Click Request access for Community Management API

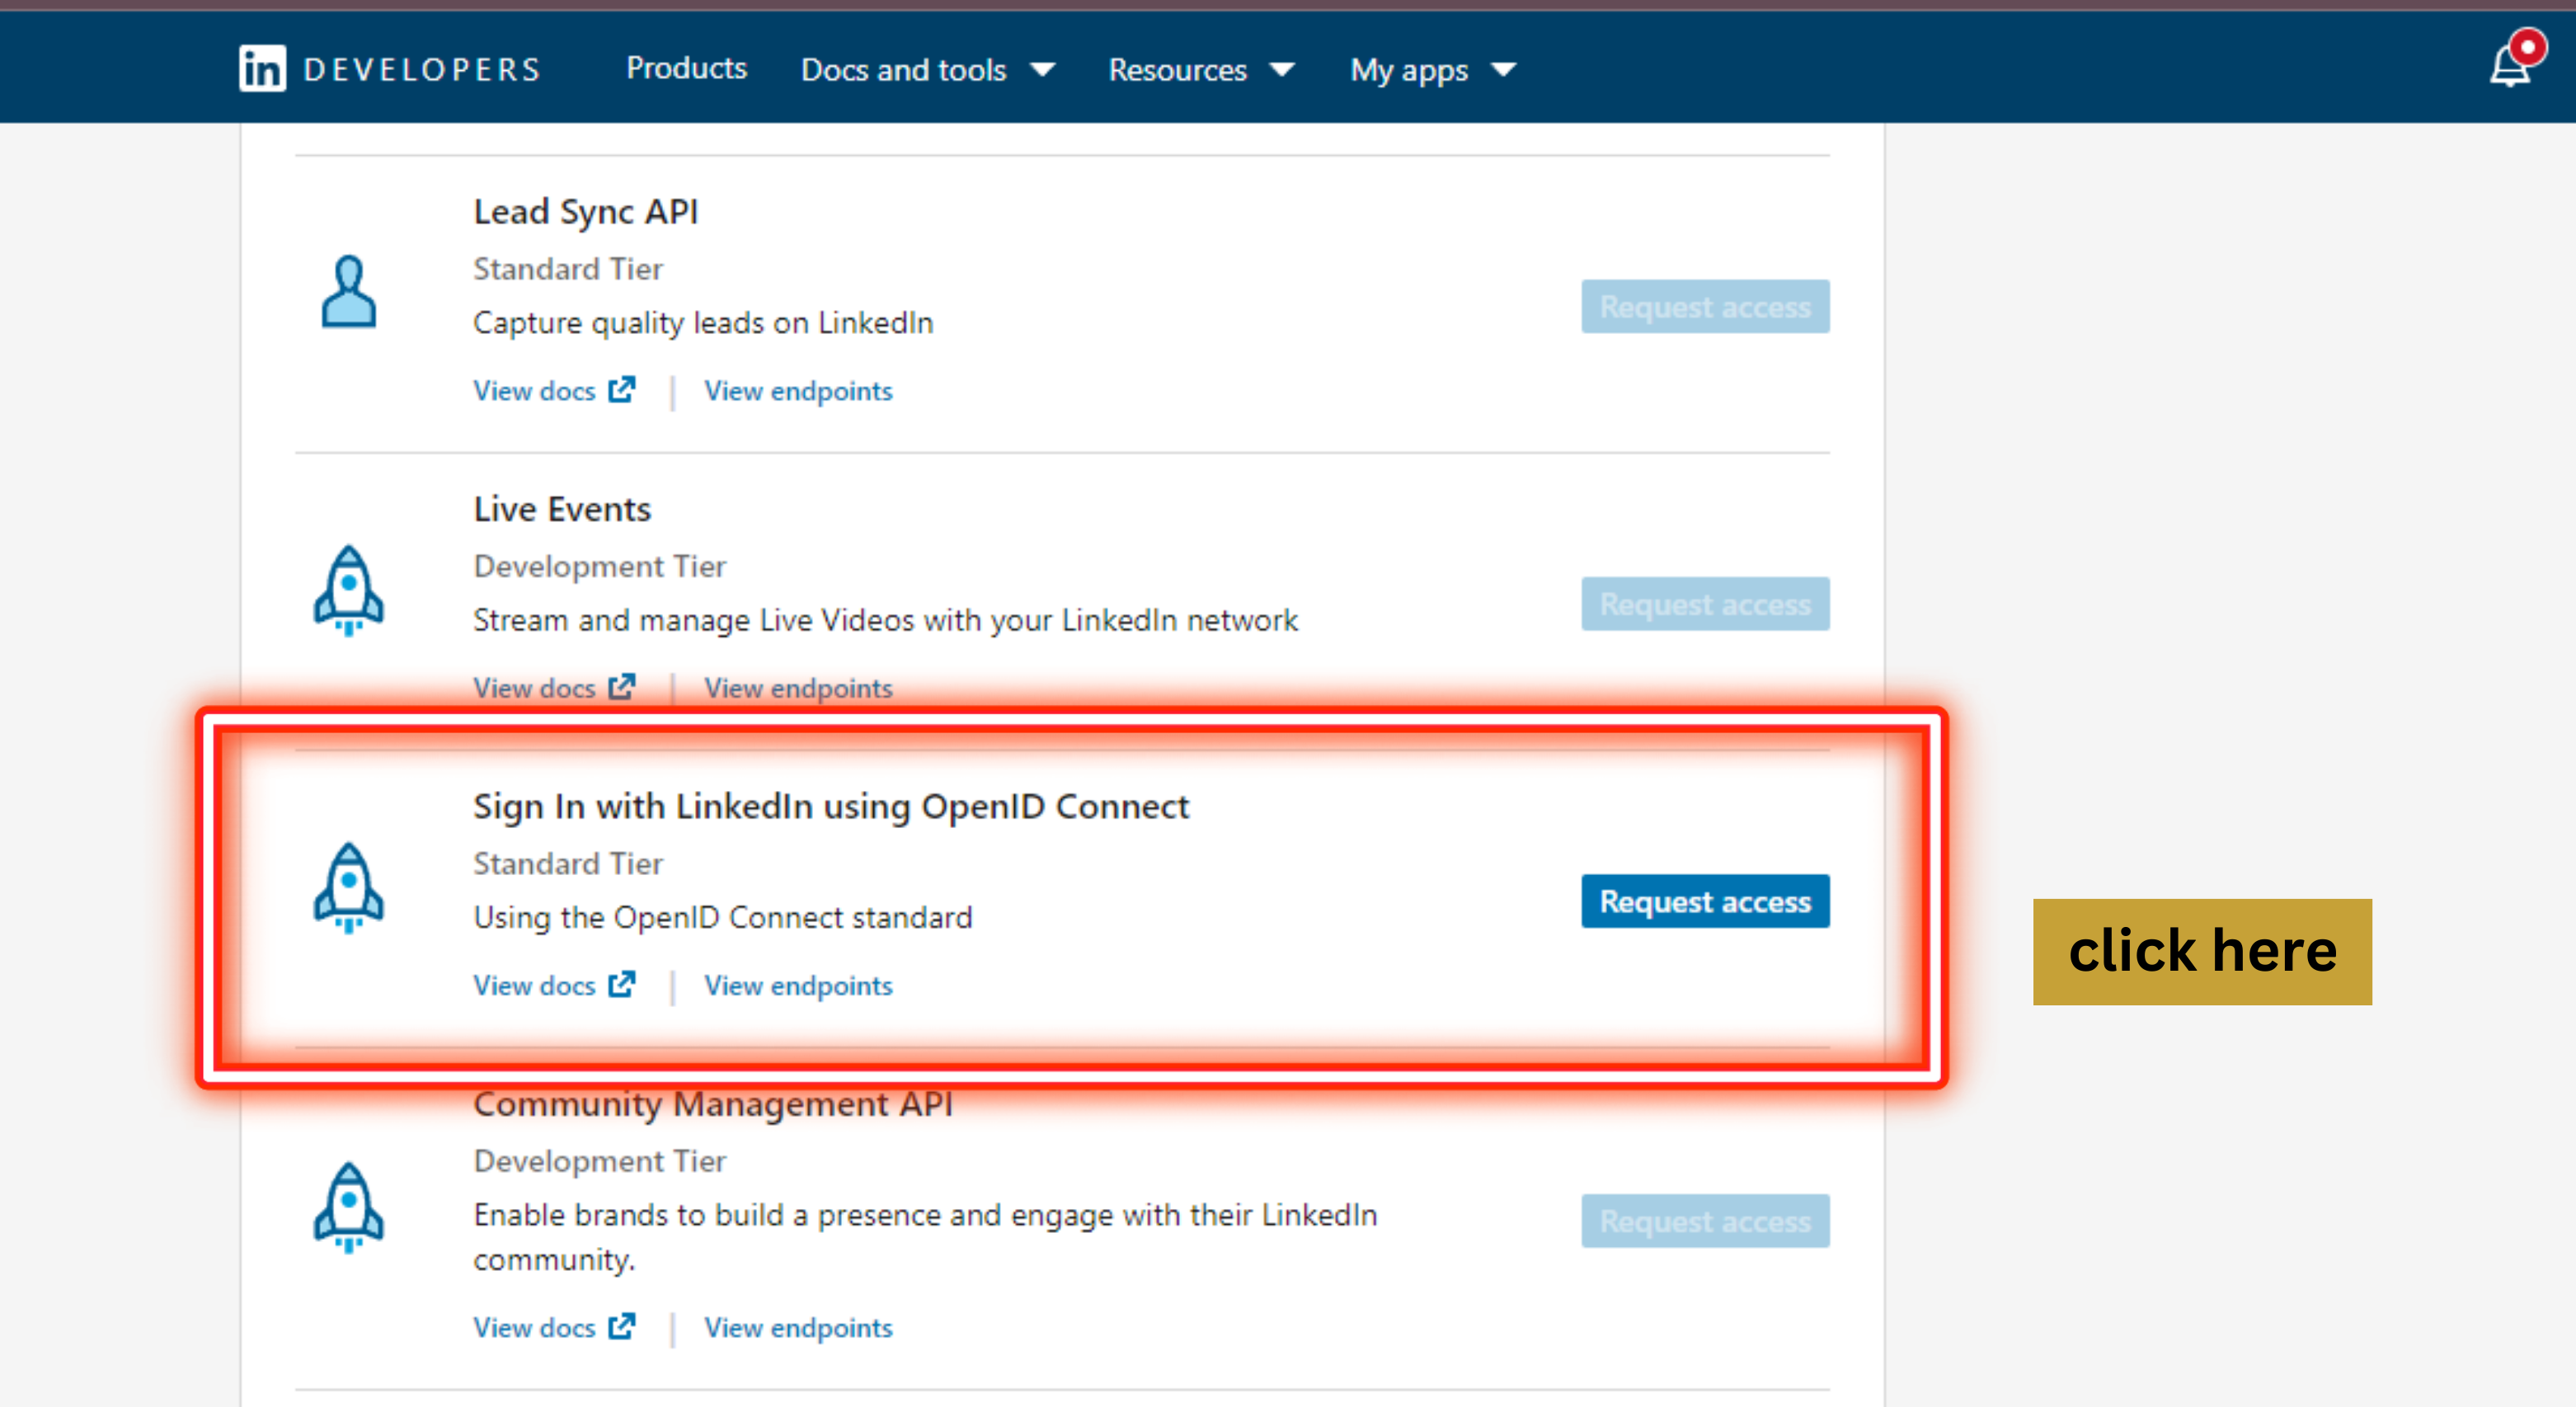(x=1705, y=1221)
